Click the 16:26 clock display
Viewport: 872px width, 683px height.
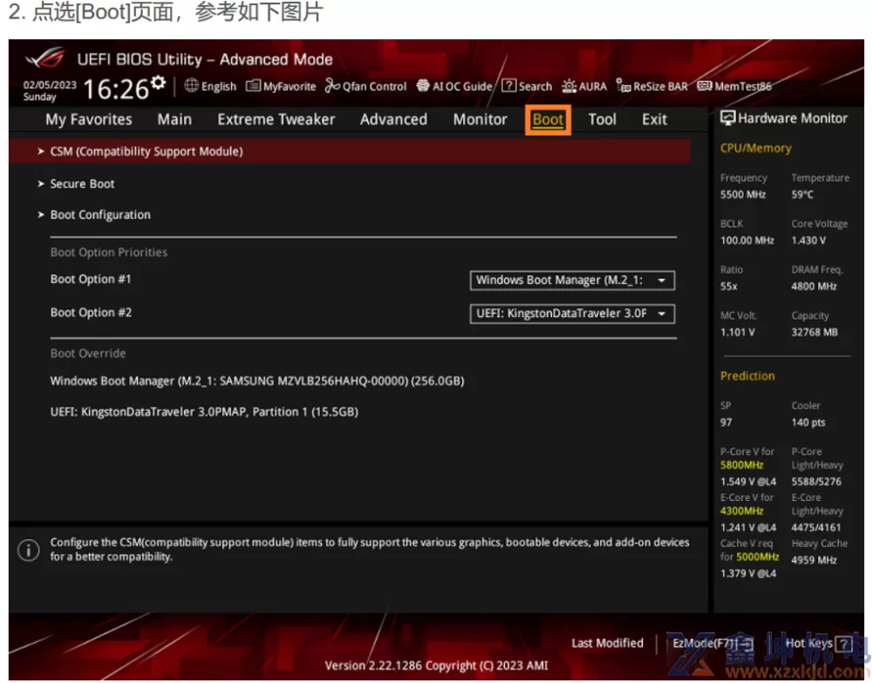116,89
